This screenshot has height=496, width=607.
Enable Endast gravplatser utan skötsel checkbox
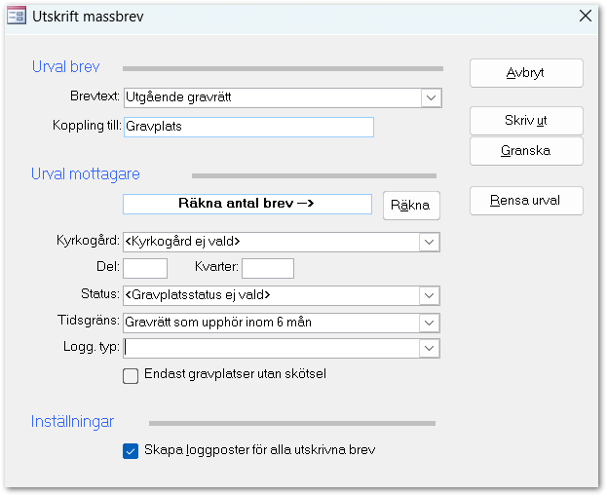[x=131, y=375]
